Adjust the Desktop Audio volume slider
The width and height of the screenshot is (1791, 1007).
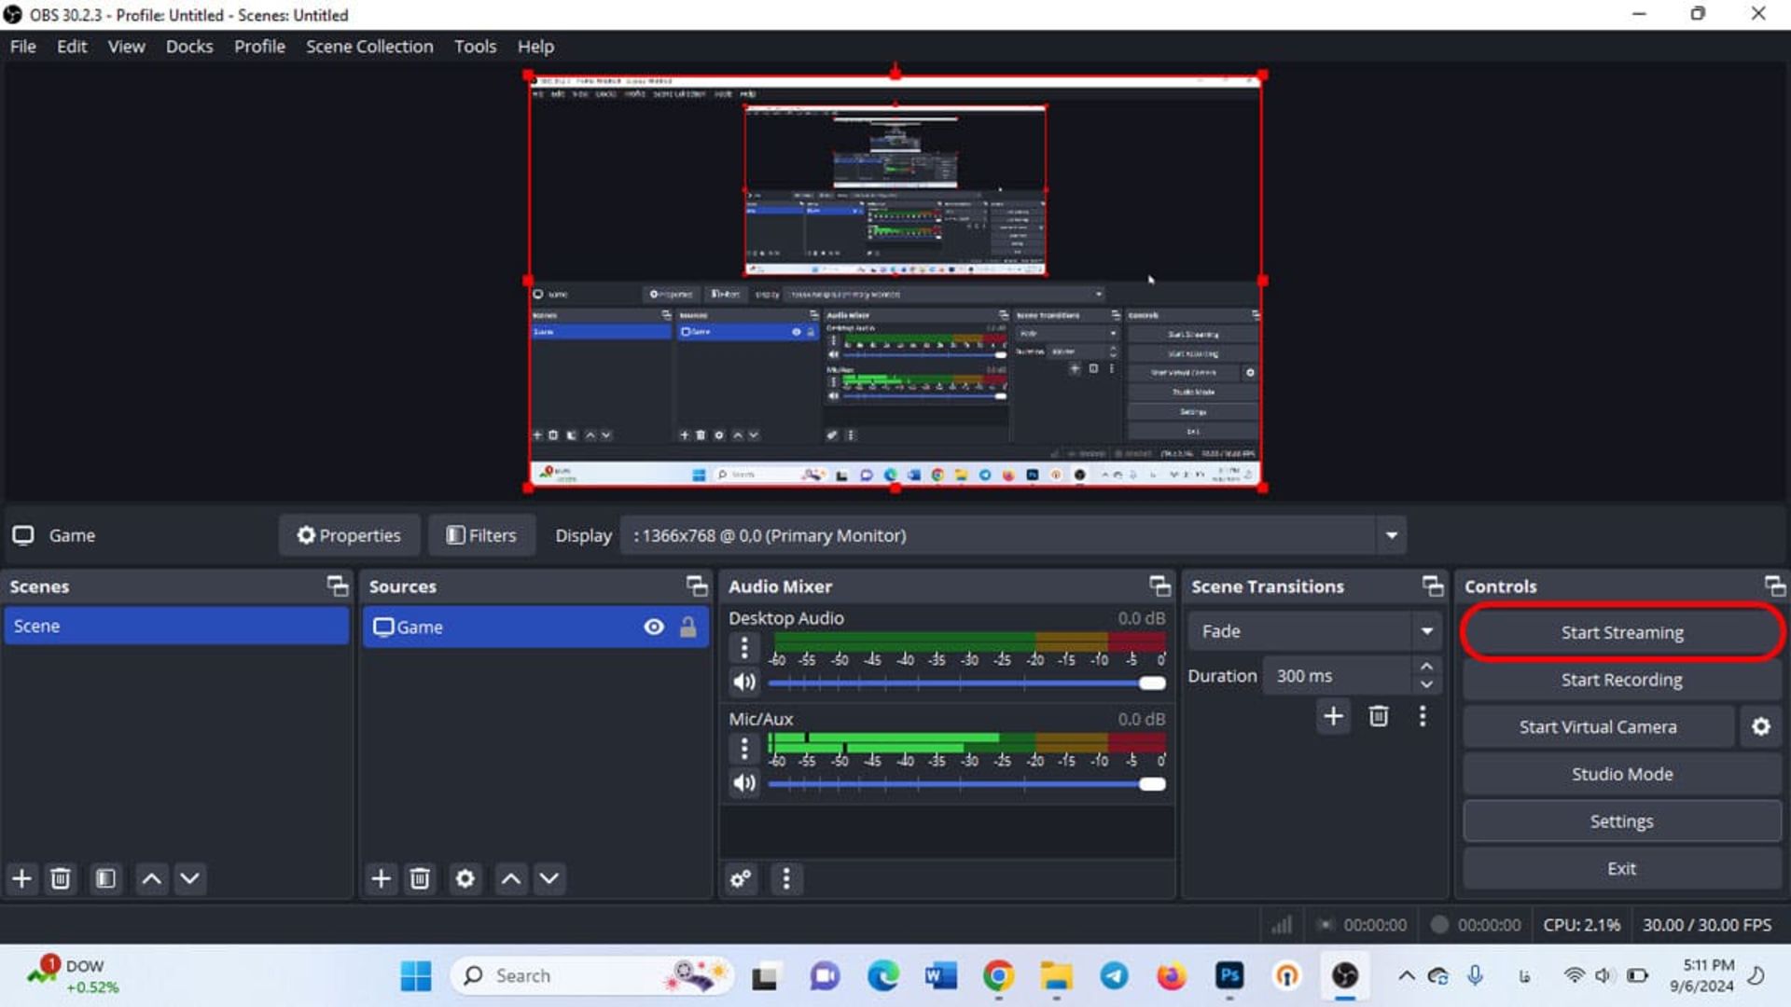(1153, 683)
